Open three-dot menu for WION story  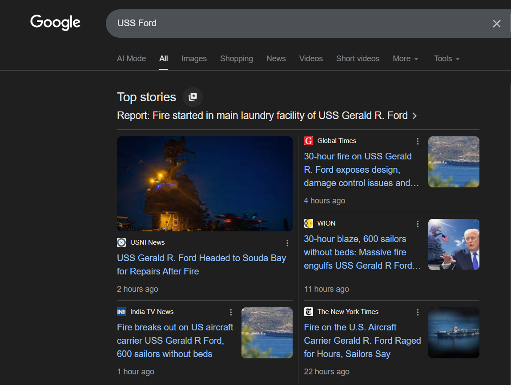pyautogui.click(x=417, y=224)
